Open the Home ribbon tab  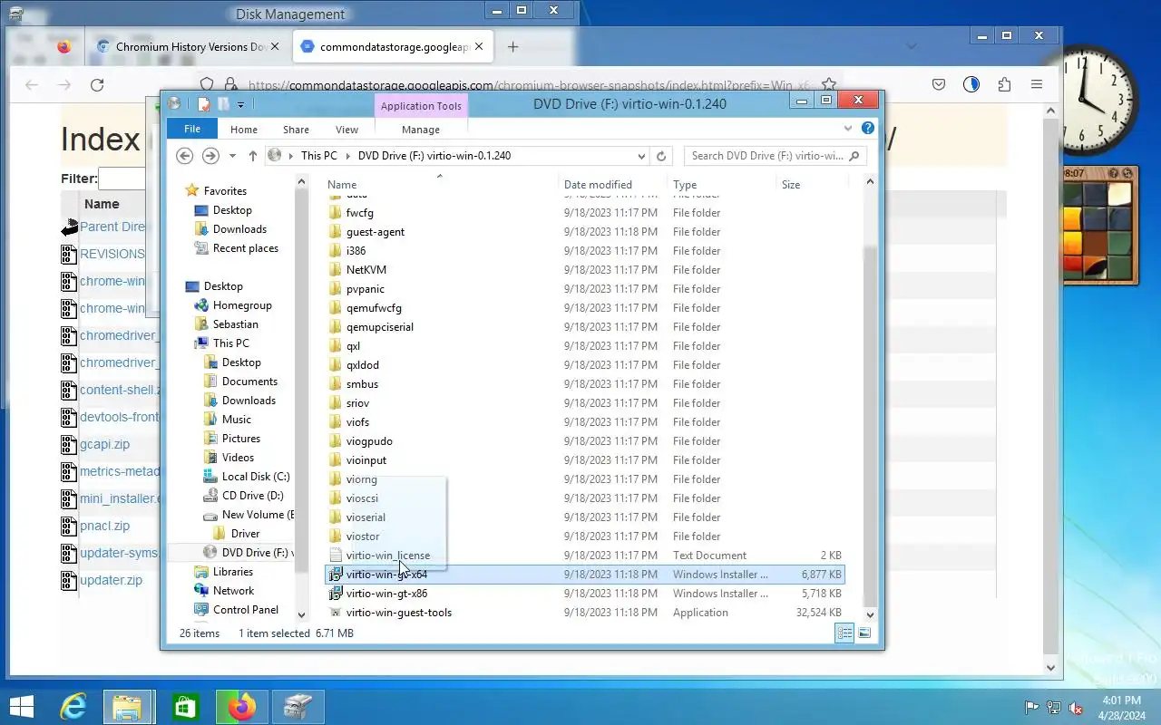click(244, 130)
